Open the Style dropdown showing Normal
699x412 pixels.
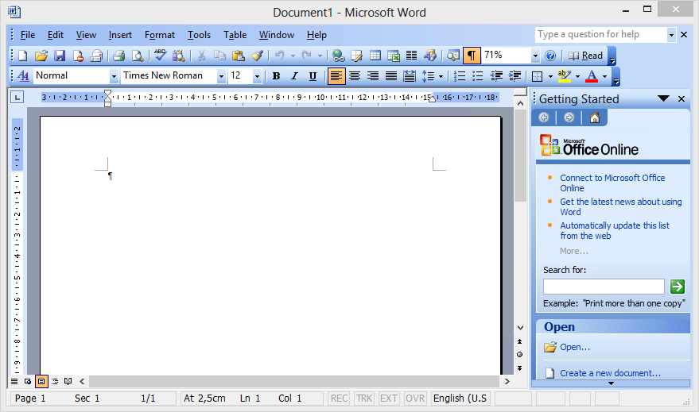click(114, 76)
